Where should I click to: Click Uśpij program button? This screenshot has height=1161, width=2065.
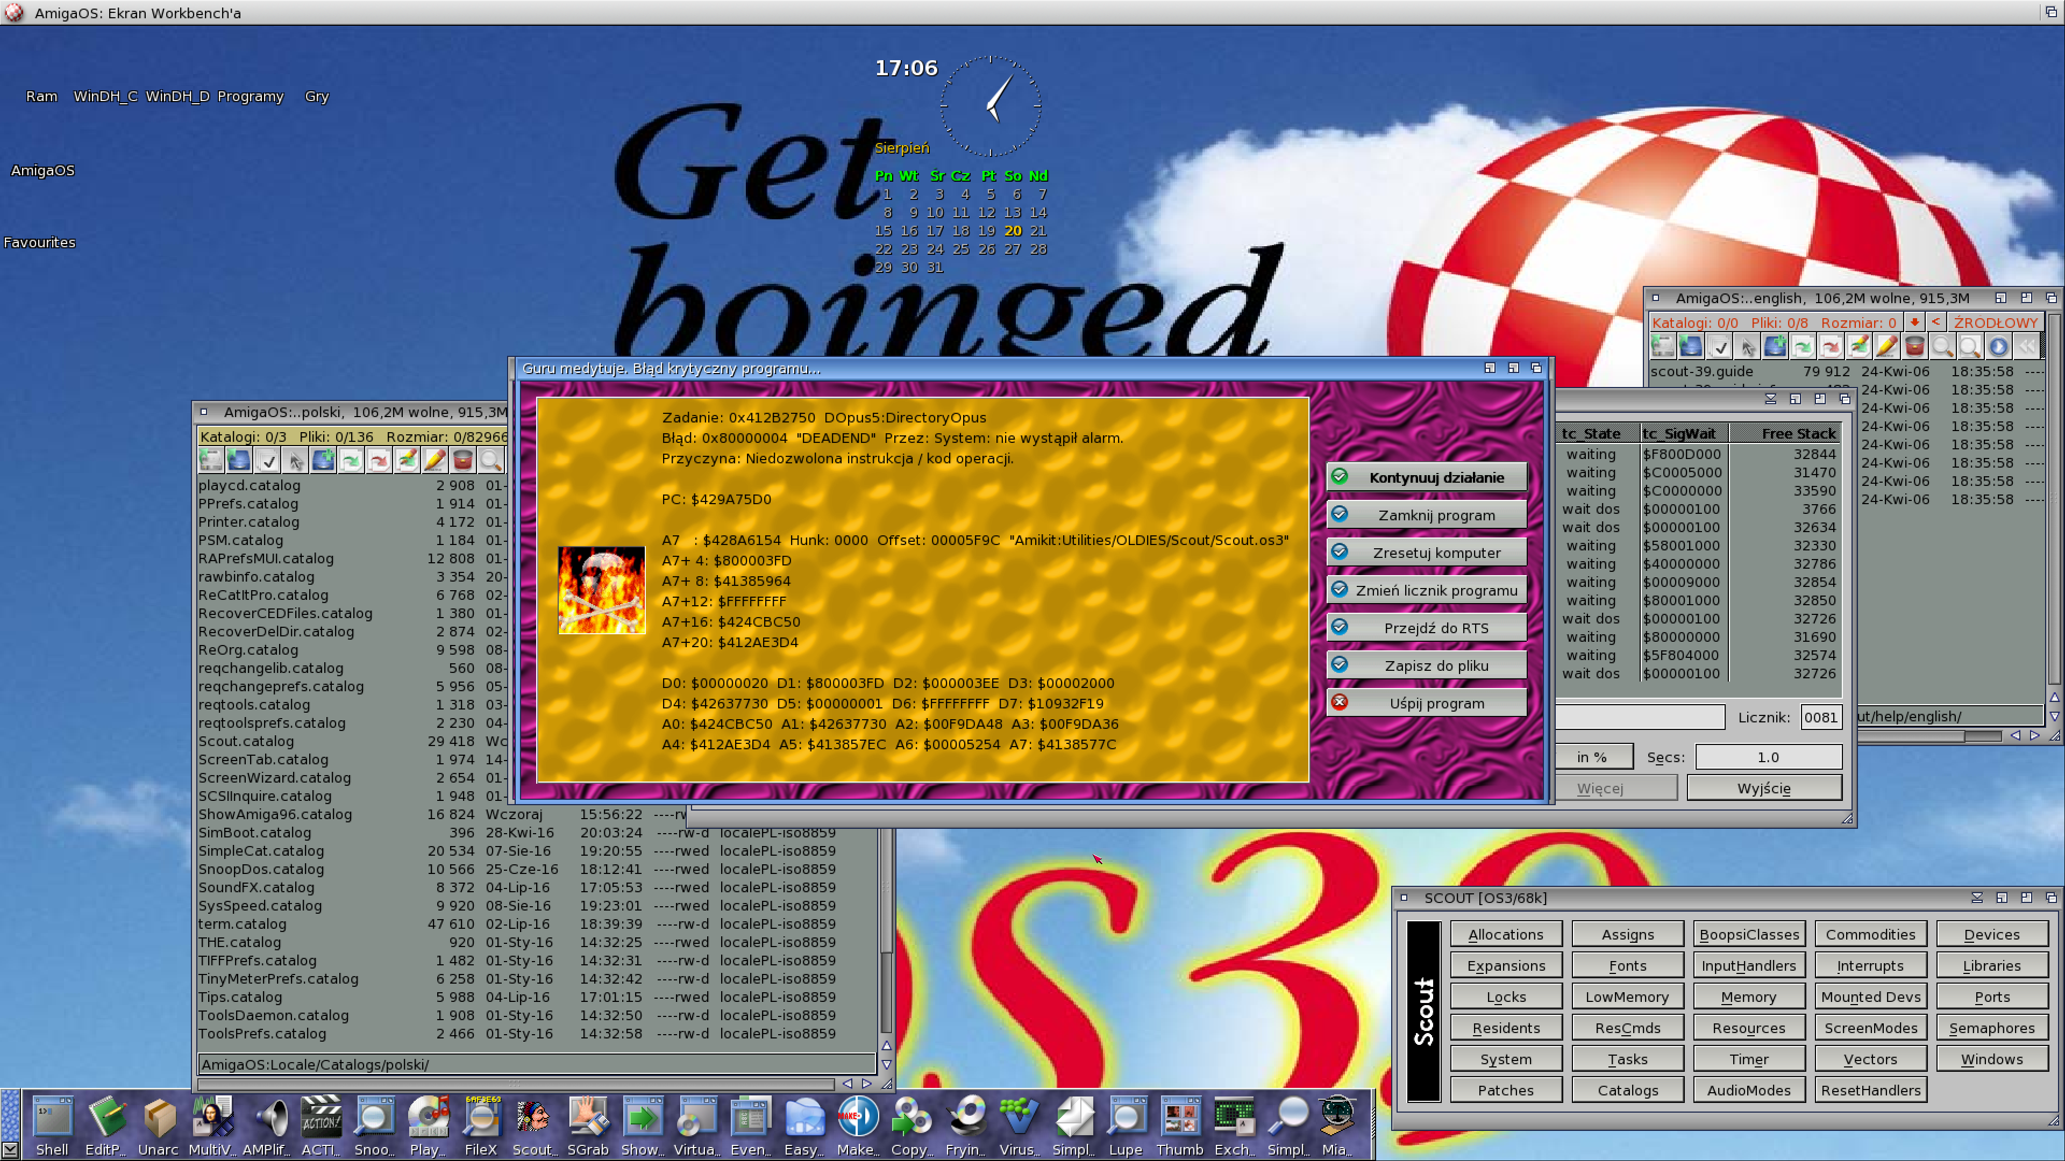coord(1426,704)
